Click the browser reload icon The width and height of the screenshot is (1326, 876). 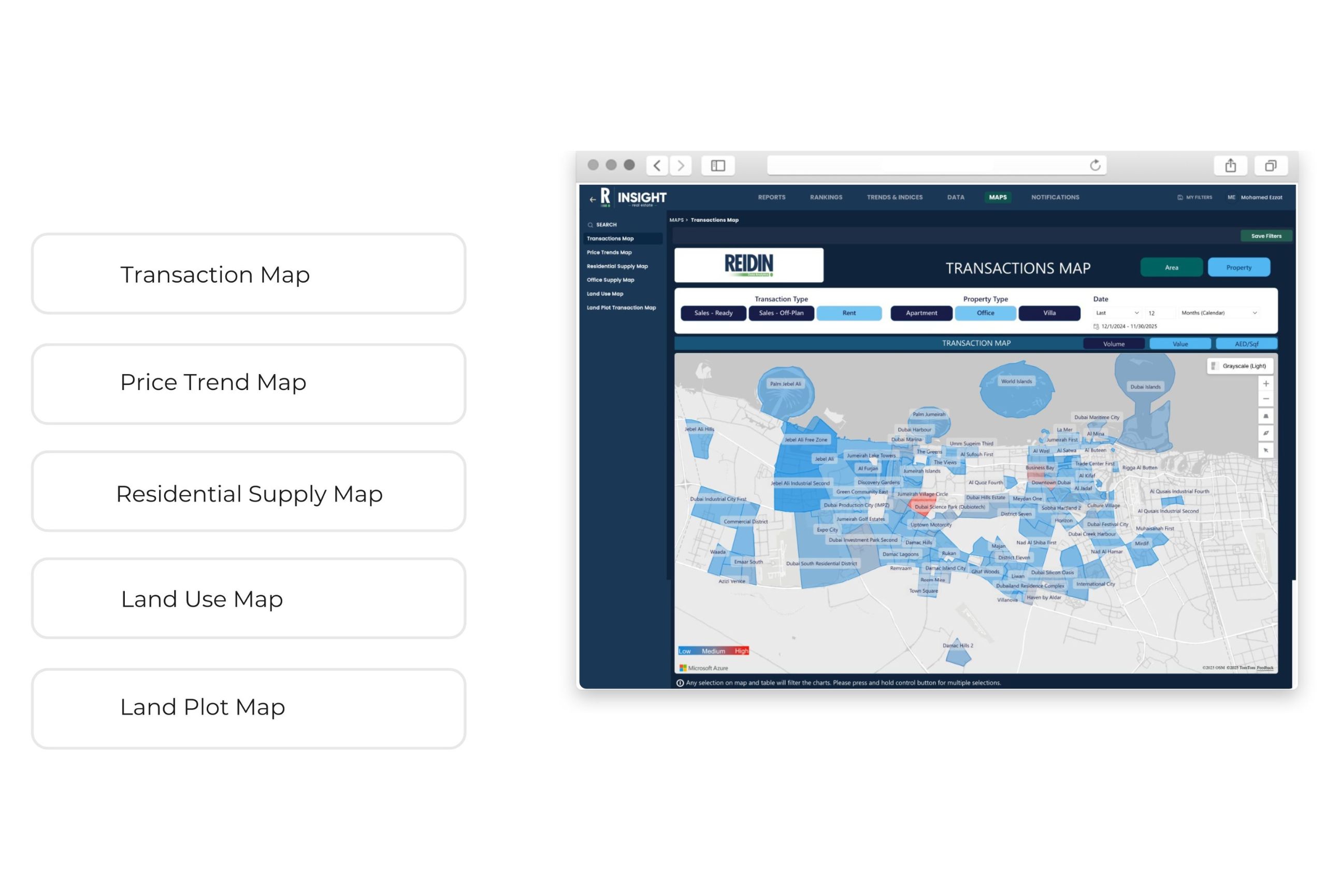[1095, 165]
